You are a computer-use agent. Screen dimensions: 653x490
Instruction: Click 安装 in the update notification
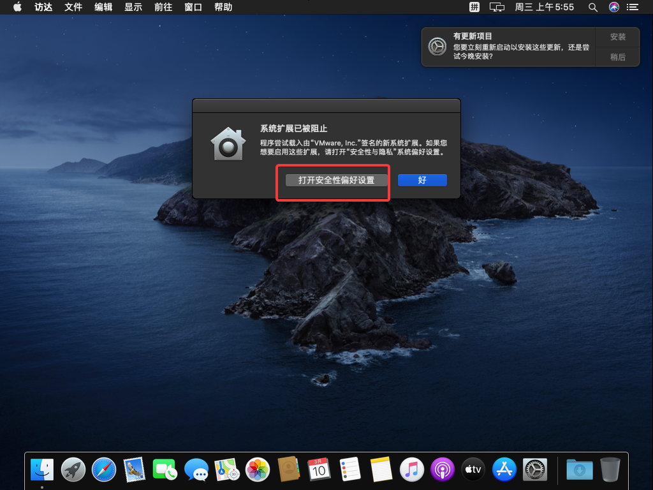pyautogui.click(x=617, y=37)
